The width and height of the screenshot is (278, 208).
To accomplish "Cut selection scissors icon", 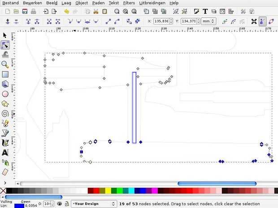I will pos(96,12).
